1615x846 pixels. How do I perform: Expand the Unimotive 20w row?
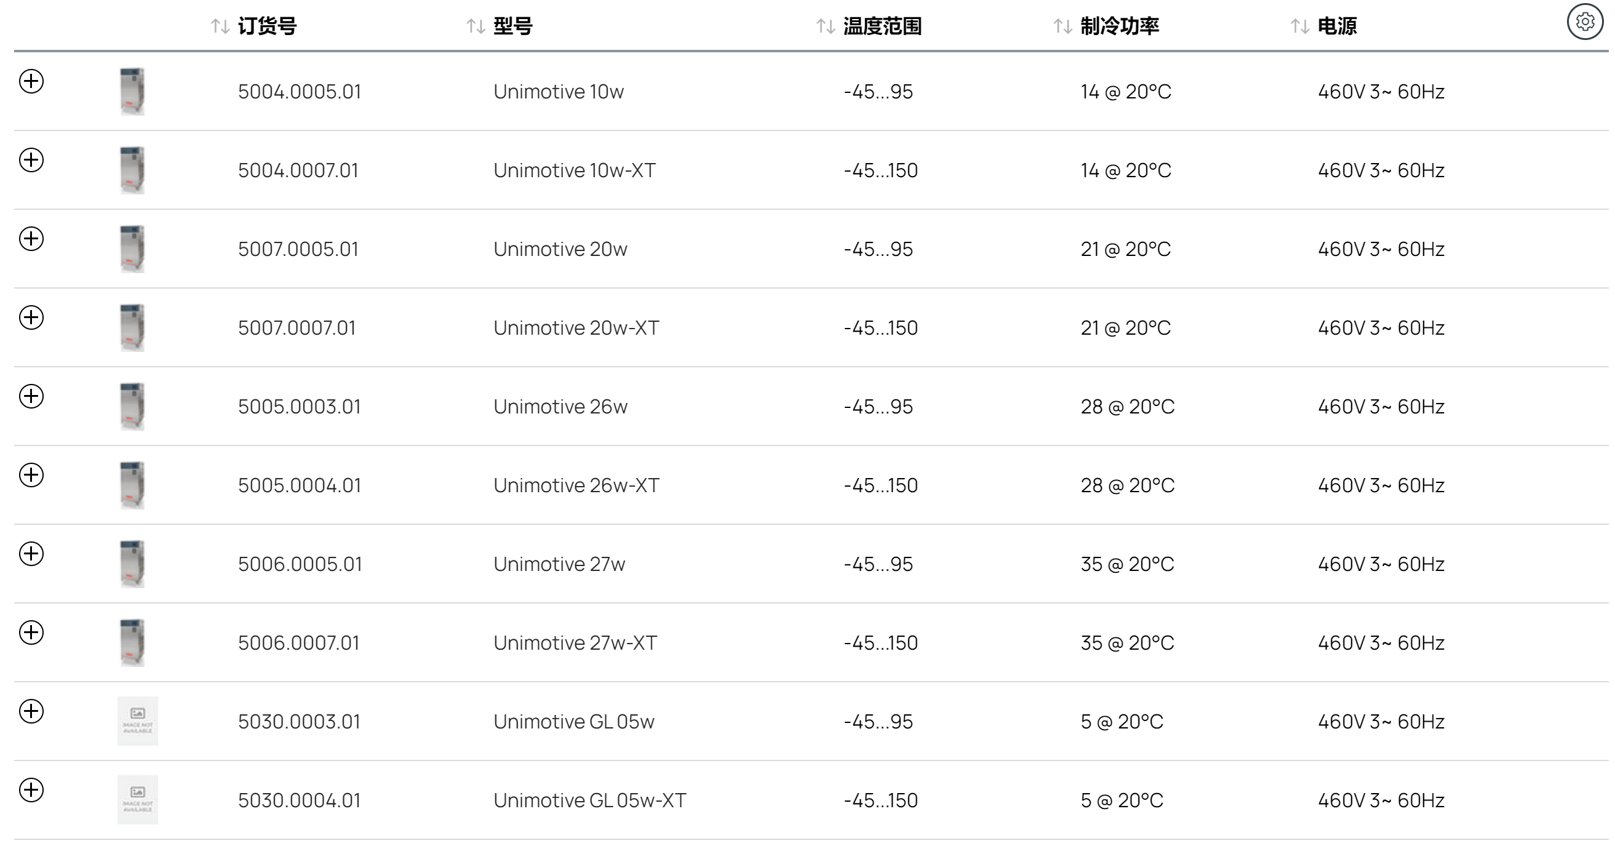pyautogui.click(x=31, y=238)
